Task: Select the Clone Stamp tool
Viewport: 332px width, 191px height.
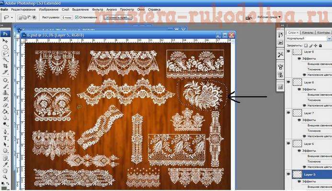Action: coord(5,93)
